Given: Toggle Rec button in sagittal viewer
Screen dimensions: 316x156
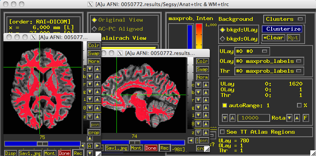Looking at the screenshot, I should tap(165, 148).
